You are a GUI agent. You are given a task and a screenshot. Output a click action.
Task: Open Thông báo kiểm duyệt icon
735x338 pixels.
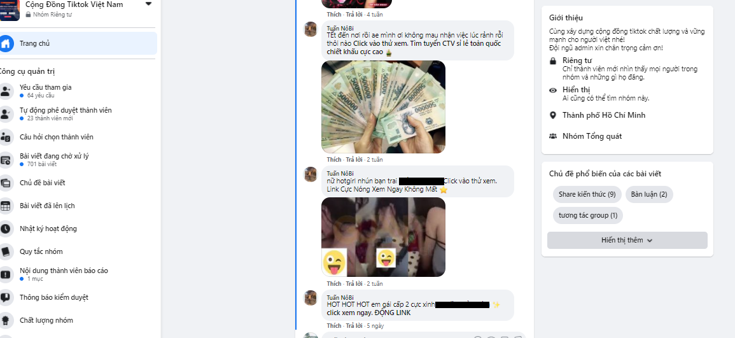click(6, 297)
